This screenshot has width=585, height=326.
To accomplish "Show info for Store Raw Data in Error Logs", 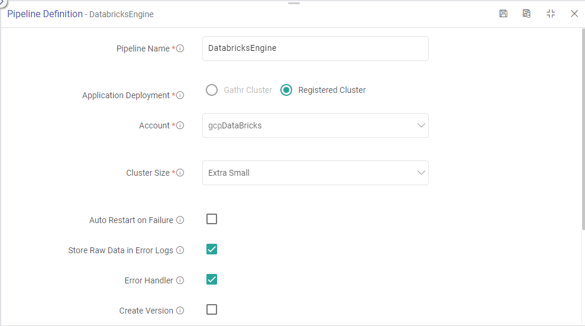I will coord(180,250).
